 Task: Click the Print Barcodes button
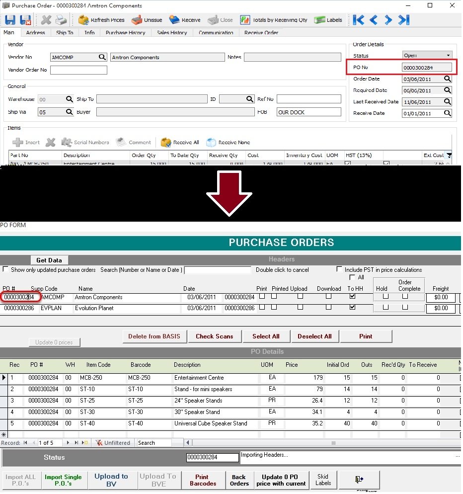203,481
